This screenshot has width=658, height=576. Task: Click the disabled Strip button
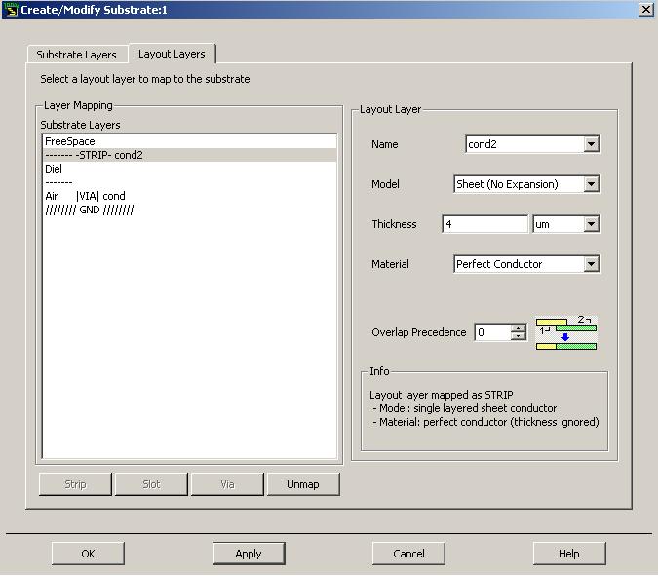click(75, 484)
